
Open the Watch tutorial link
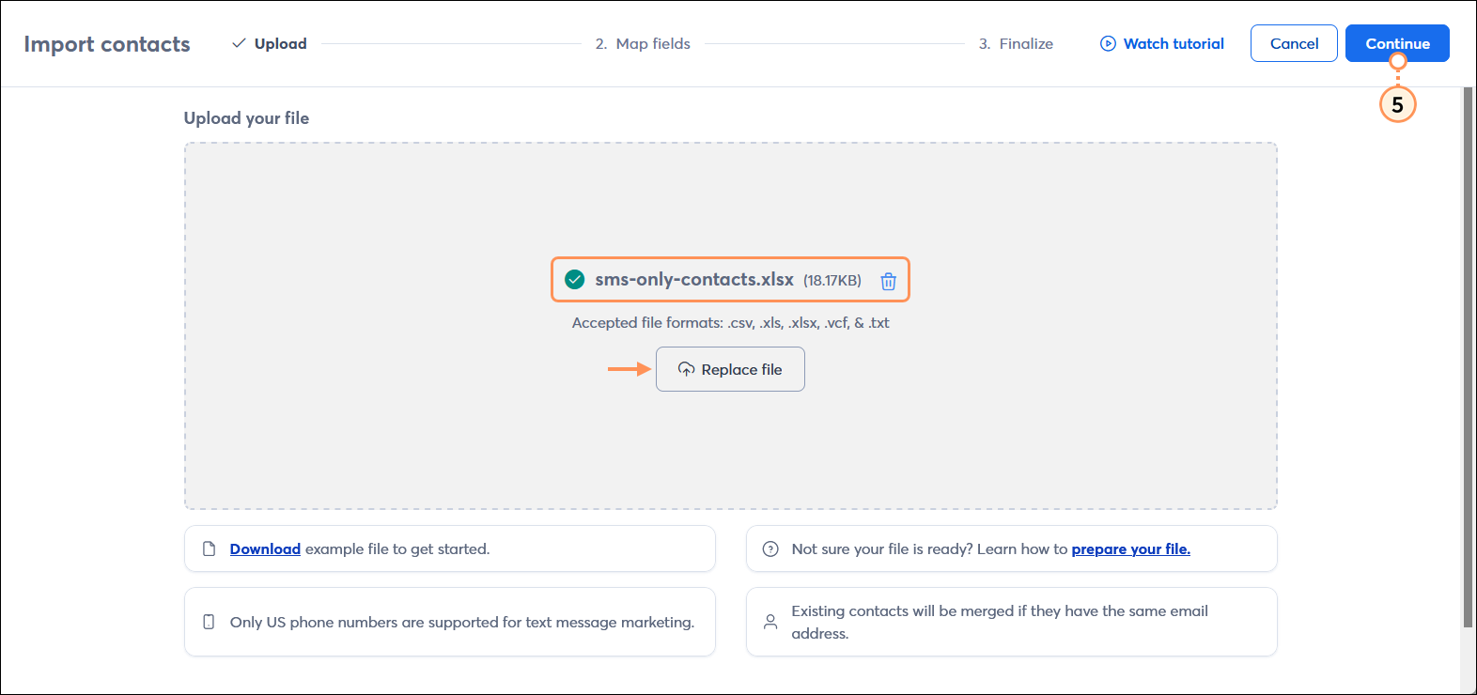[x=1162, y=43]
